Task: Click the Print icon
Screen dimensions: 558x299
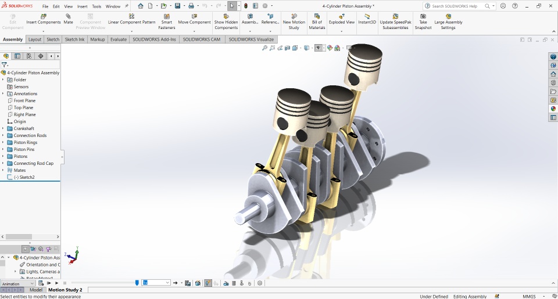Action: pos(191,6)
